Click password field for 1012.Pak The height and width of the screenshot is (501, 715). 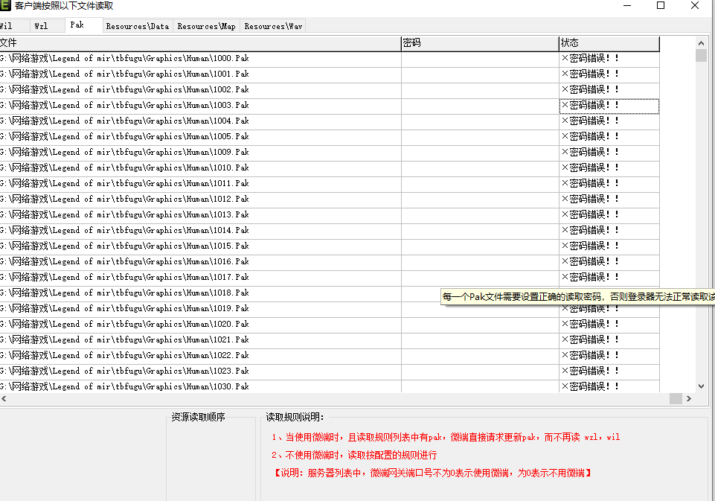pyautogui.click(x=479, y=200)
